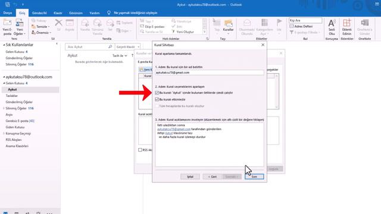
Task: Click the Sil delete icon
Action: (58, 23)
